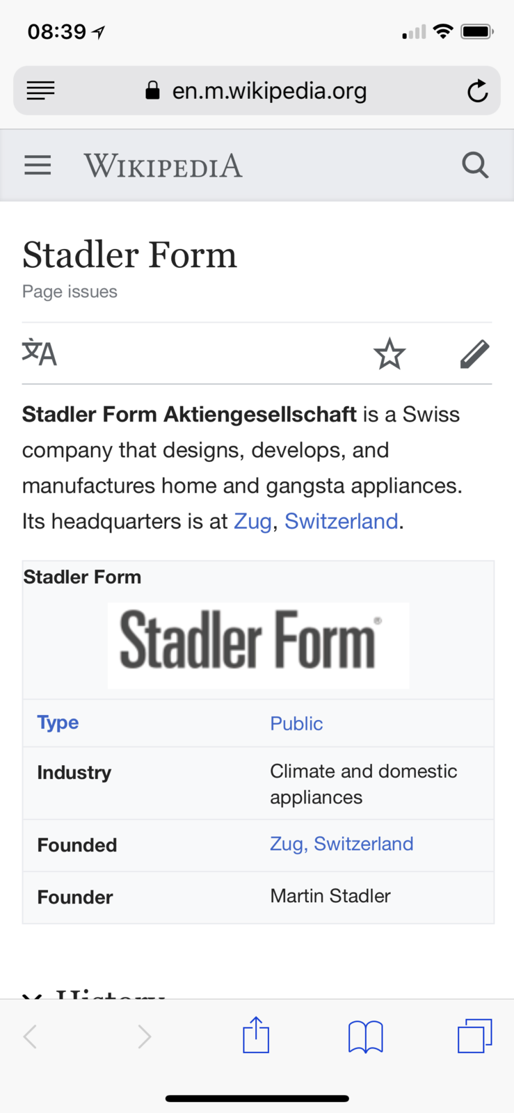This screenshot has height=1113, width=514.
Task: Follow the Zug link in the intro
Action: point(252,521)
